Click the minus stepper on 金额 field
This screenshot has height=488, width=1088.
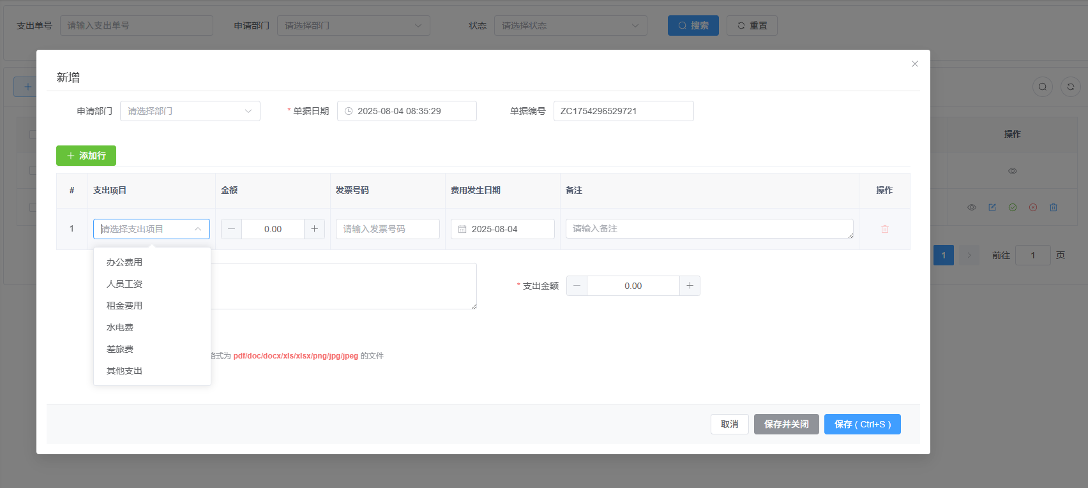click(232, 229)
